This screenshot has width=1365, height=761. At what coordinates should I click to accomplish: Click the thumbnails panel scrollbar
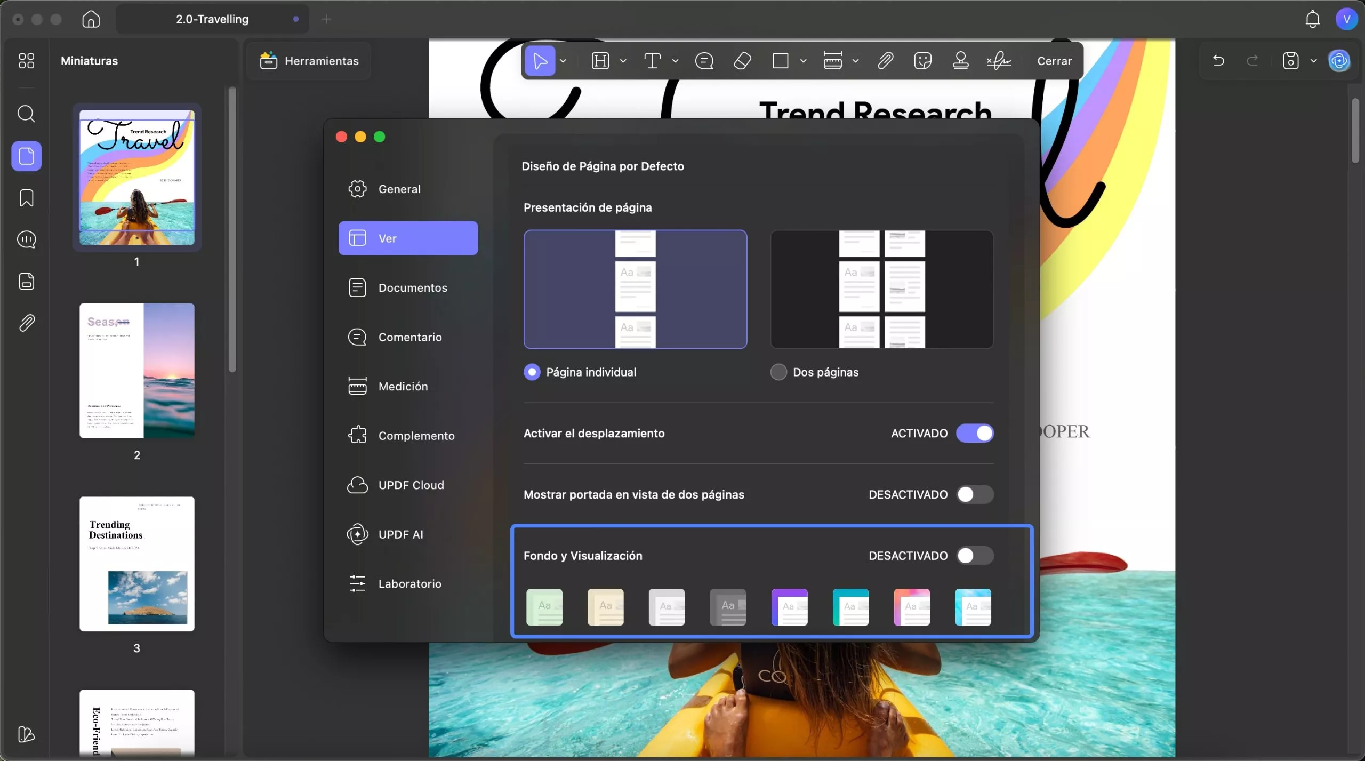tap(232, 229)
